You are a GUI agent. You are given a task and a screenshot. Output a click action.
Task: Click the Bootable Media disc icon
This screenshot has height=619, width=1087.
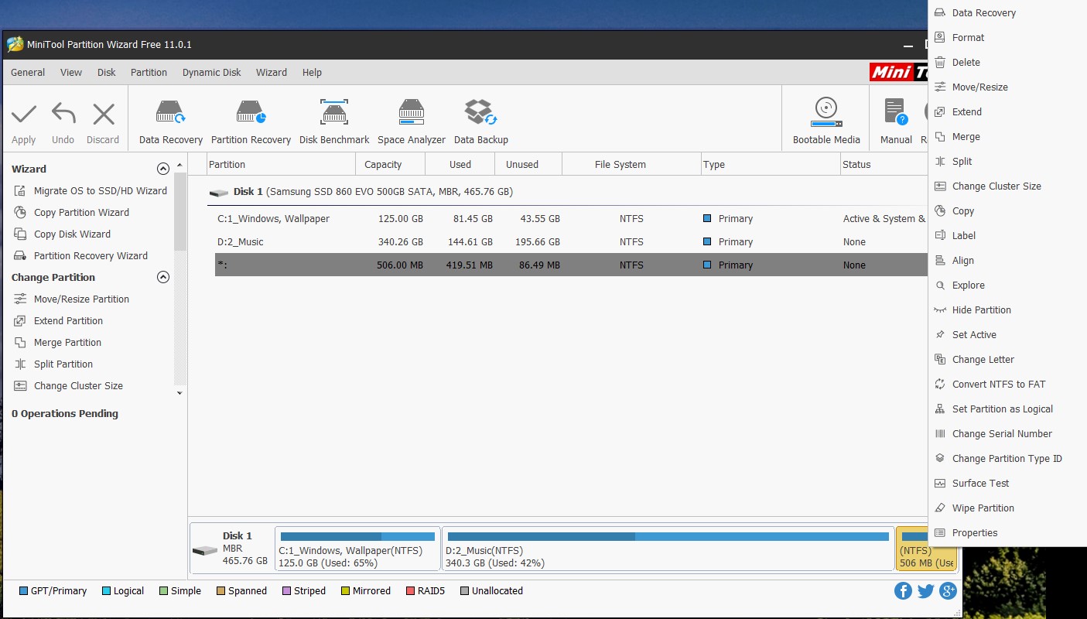coord(826,113)
